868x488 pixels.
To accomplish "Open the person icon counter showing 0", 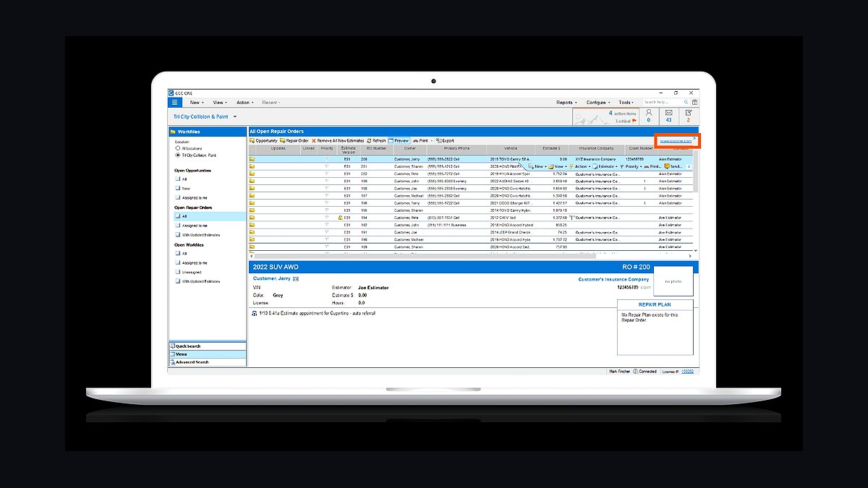I will (649, 116).
